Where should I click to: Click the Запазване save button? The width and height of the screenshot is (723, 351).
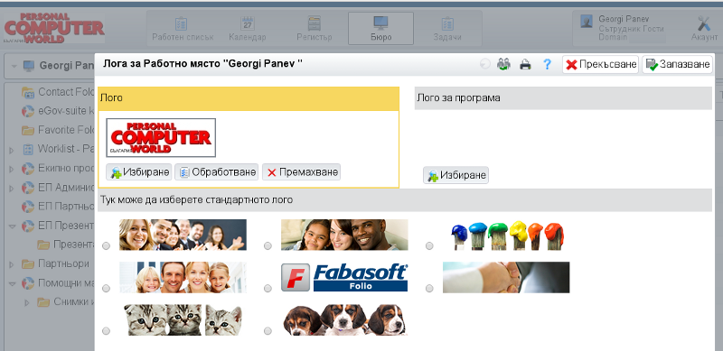677,64
